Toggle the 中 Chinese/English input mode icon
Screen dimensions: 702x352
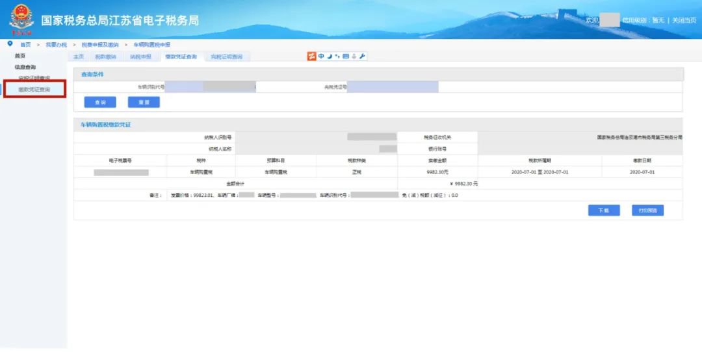coord(321,57)
